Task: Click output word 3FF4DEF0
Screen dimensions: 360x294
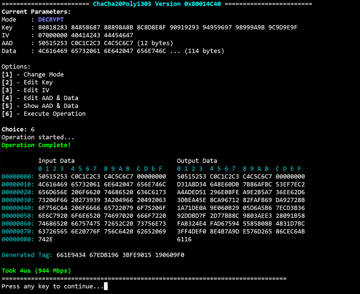Action: [x=192, y=232]
